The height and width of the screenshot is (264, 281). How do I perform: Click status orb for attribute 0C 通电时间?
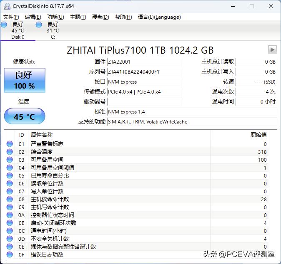click(x=10, y=231)
